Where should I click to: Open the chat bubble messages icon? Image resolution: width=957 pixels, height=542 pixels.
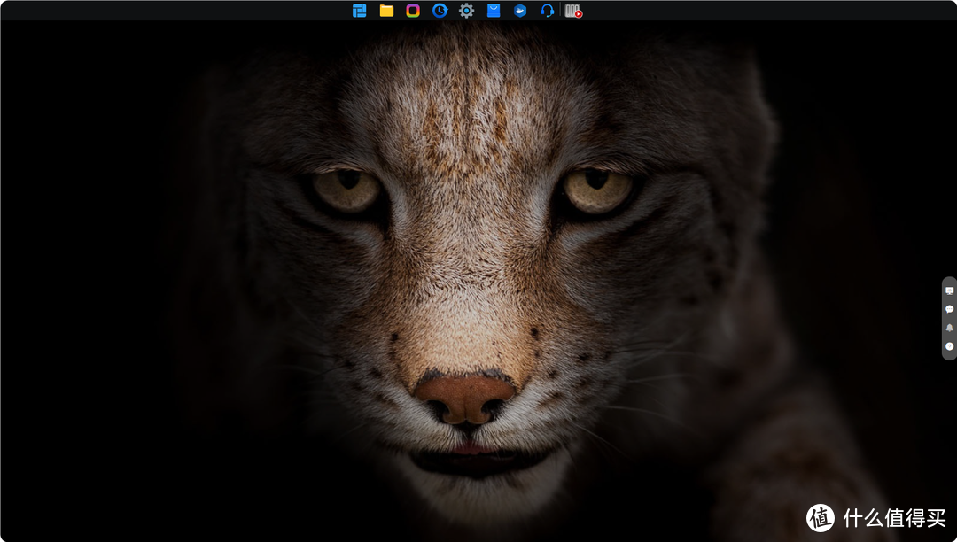[949, 309]
